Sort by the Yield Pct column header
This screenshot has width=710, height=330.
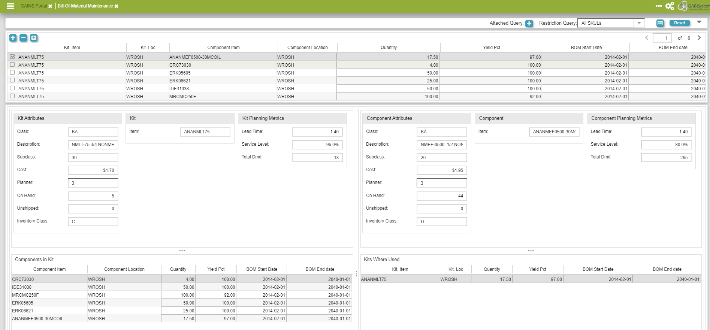pos(491,48)
